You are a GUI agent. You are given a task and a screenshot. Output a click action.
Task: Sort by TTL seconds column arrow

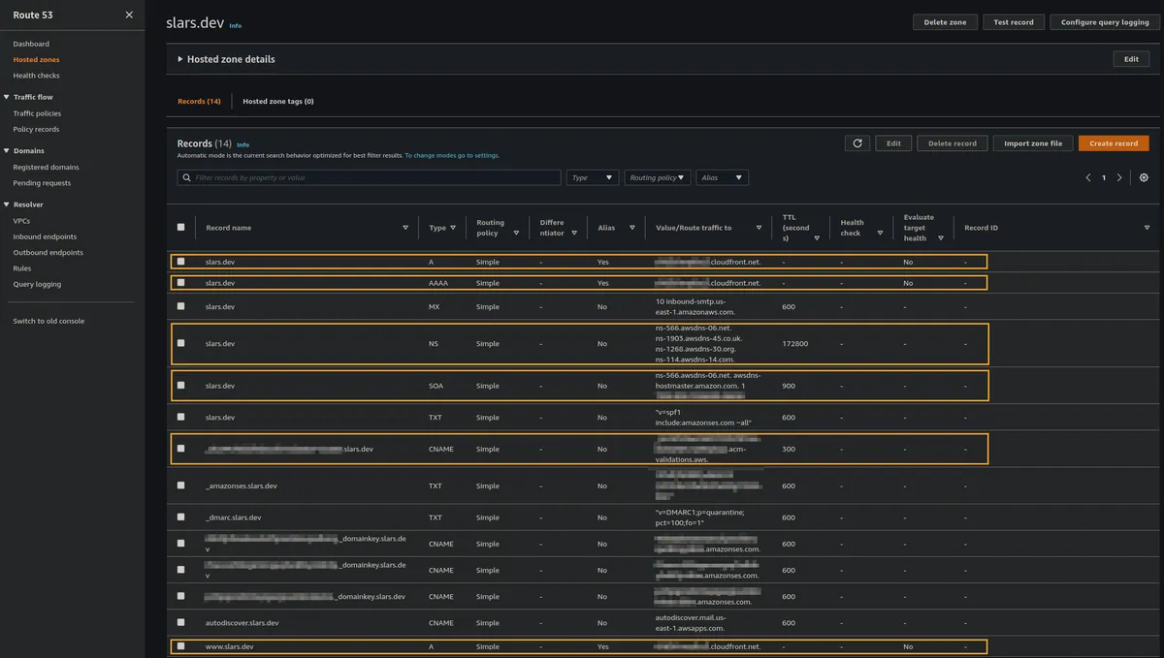pos(818,237)
